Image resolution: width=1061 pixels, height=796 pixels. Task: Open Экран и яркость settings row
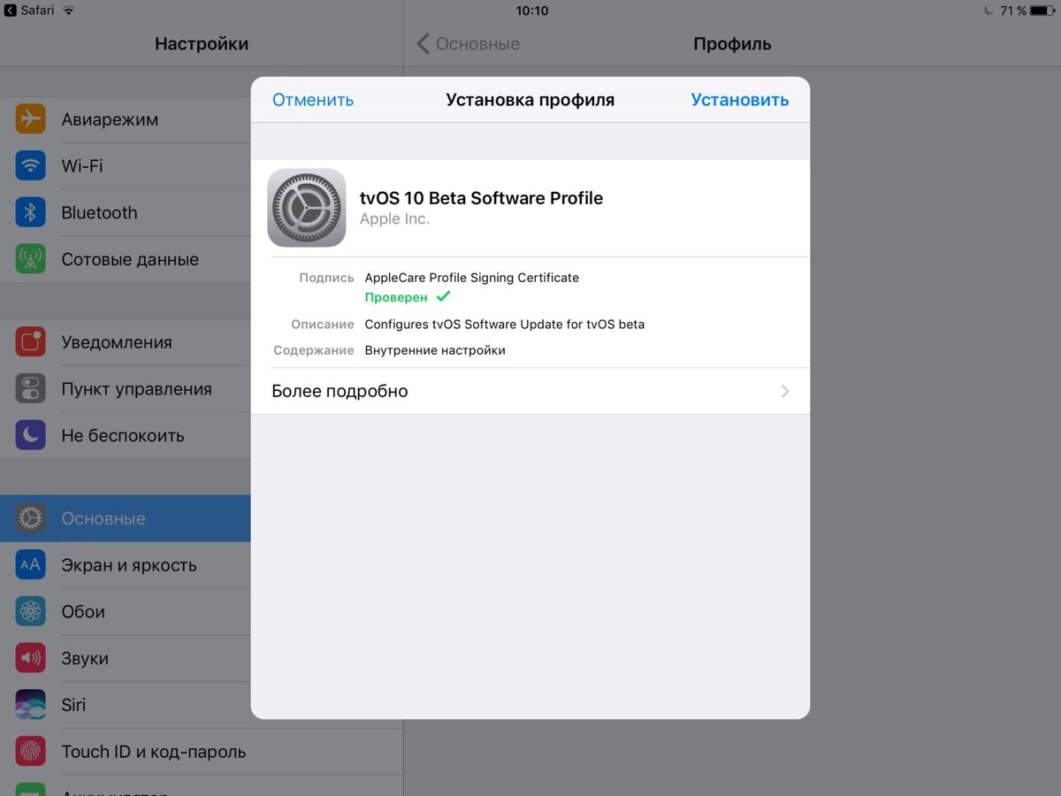(126, 564)
